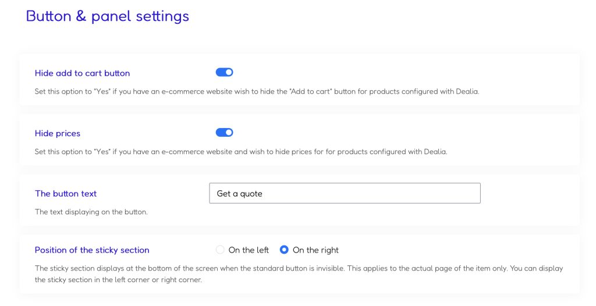Click the 'Hide add to cart button' label
The image size is (596, 306).
(x=82, y=73)
